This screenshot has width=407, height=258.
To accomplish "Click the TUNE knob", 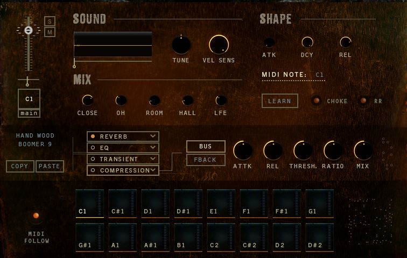I will [x=181, y=45].
